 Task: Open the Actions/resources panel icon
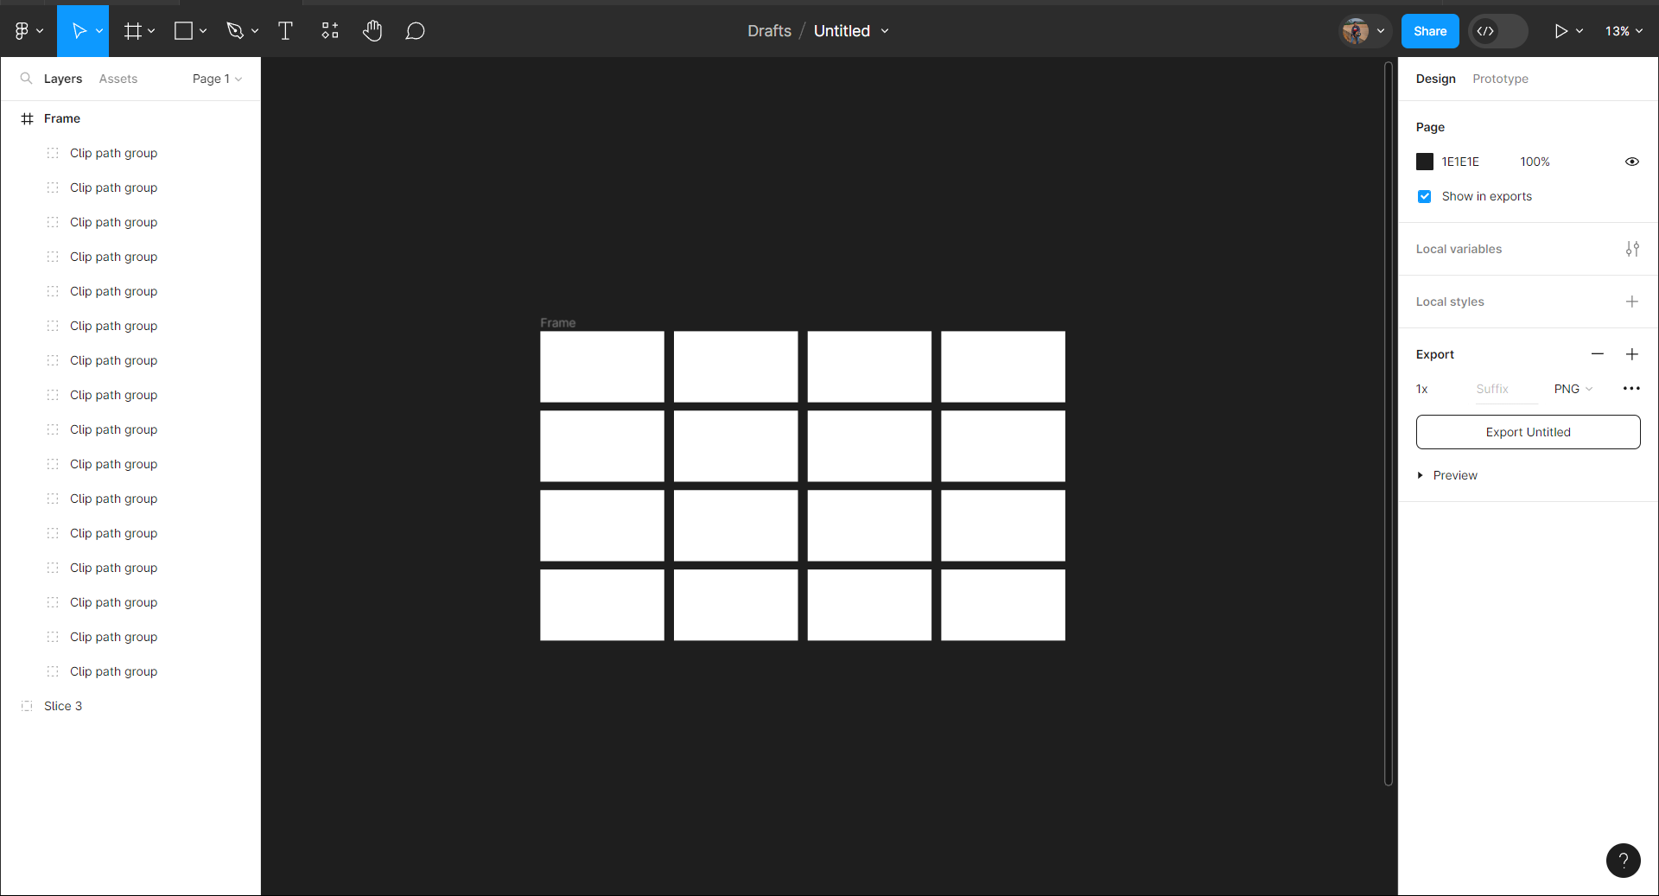coord(329,31)
